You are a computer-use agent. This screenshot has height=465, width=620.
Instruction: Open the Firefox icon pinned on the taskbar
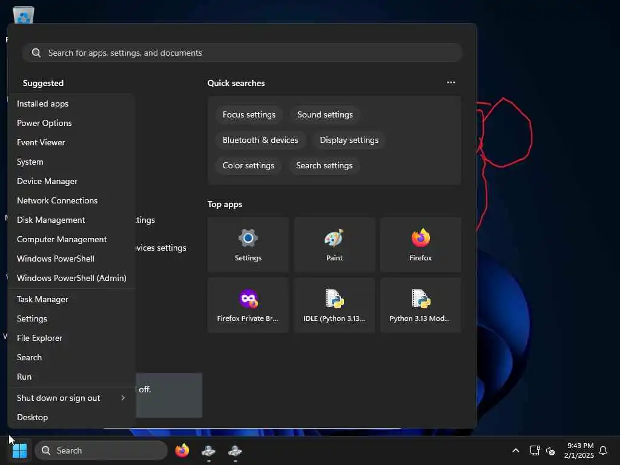182,450
